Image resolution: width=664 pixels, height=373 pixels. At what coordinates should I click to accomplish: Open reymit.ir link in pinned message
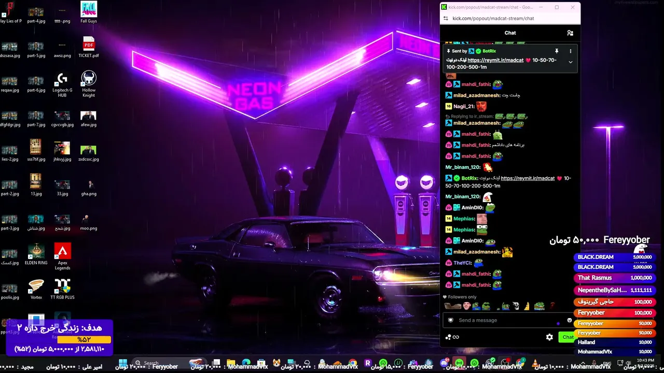495,60
